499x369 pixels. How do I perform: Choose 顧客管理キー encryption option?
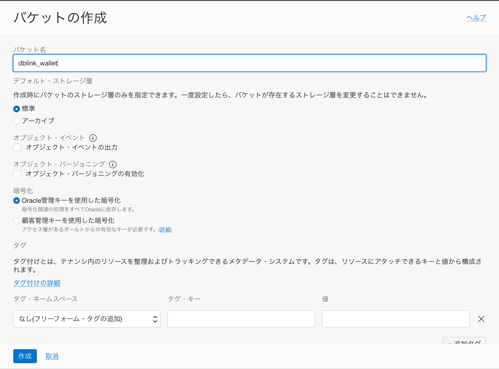click(x=16, y=221)
